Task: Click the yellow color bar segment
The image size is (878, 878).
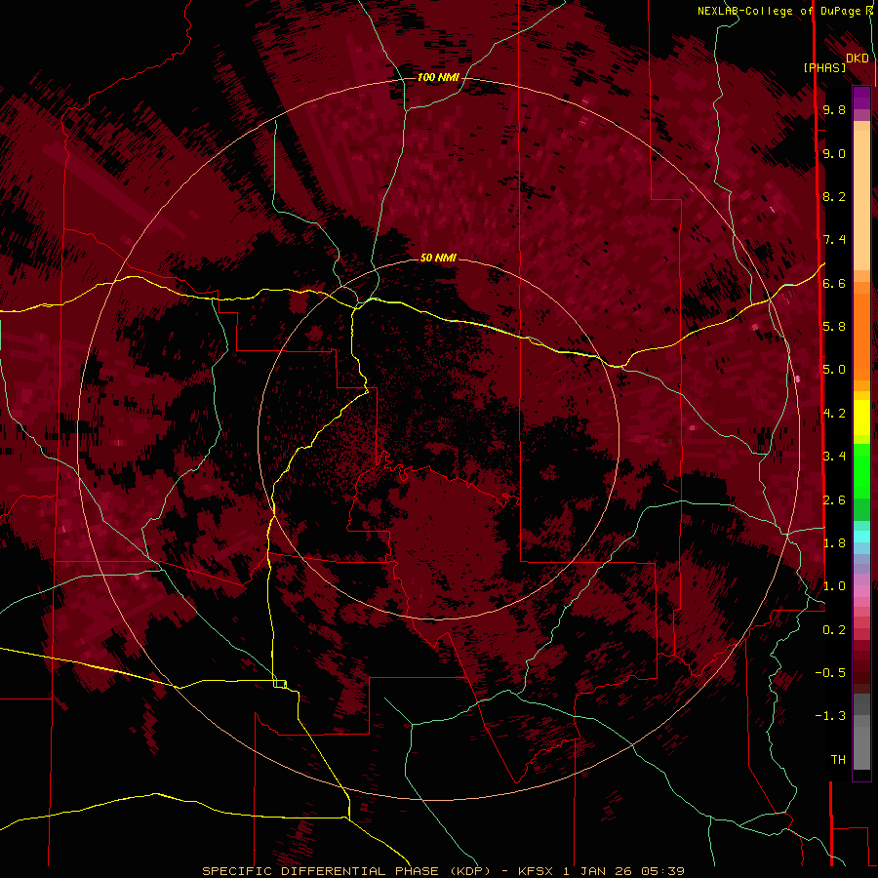Action: tap(861, 418)
